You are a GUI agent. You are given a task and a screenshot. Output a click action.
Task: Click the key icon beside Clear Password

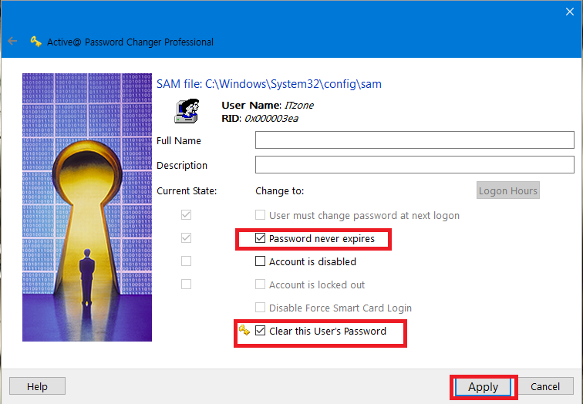[x=244, y=330]
